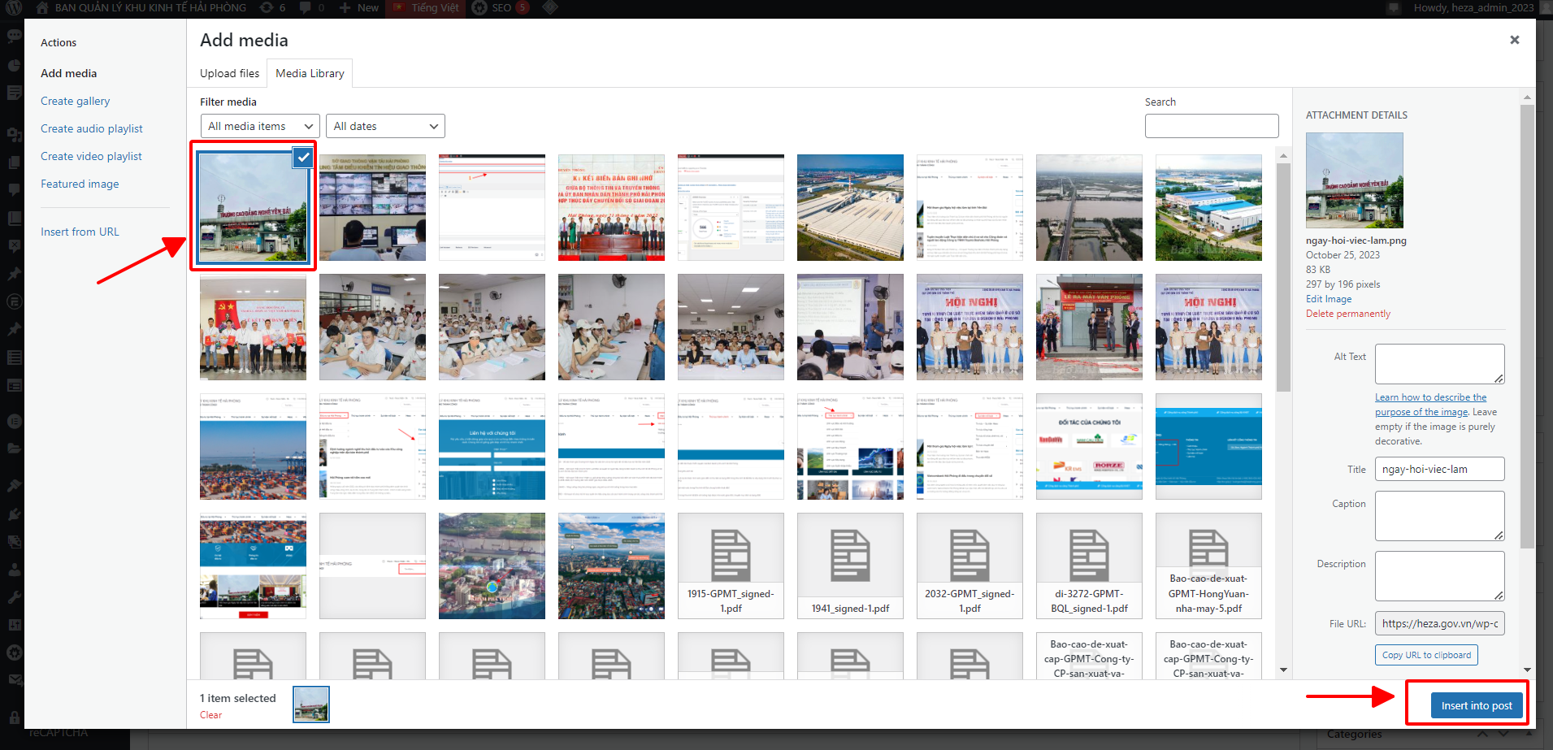Choose Insert from URL action
Image resolution: width=1553 pixels, height=750 pixels.
(x=80, y=232)
